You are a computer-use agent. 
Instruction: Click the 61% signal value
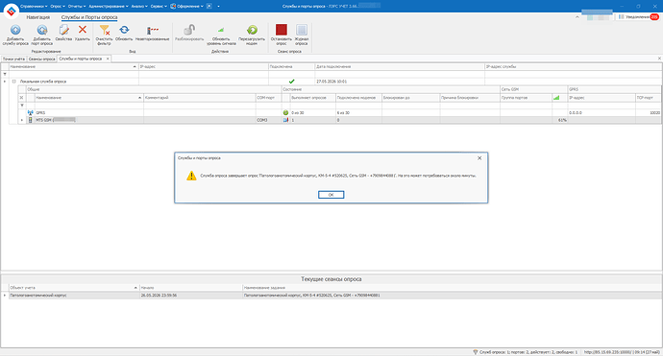click(x=562, y=120)
